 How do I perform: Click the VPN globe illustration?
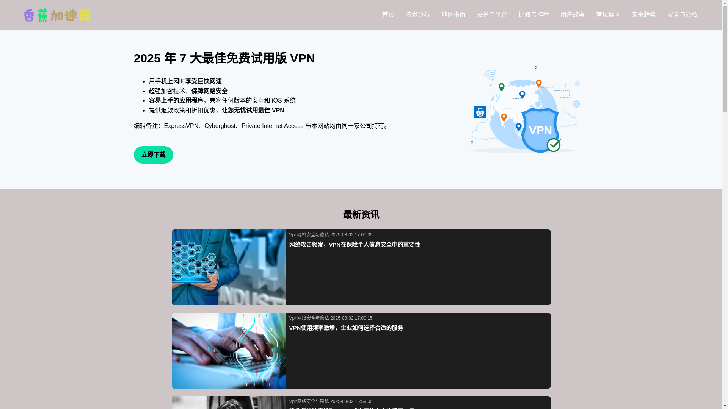click(524, 110)
